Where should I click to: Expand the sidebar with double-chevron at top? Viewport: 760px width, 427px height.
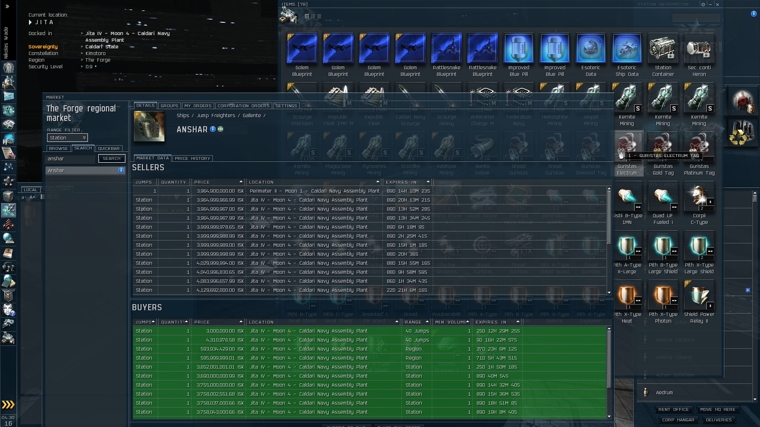[8, 7]
